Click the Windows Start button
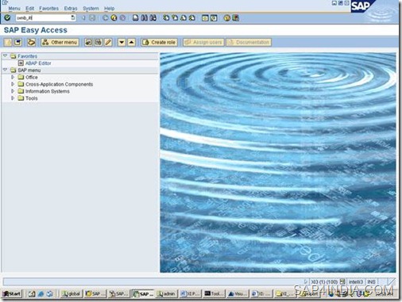Screen dimensions: 402x302 pyautogui.click(x=12, y=294)
